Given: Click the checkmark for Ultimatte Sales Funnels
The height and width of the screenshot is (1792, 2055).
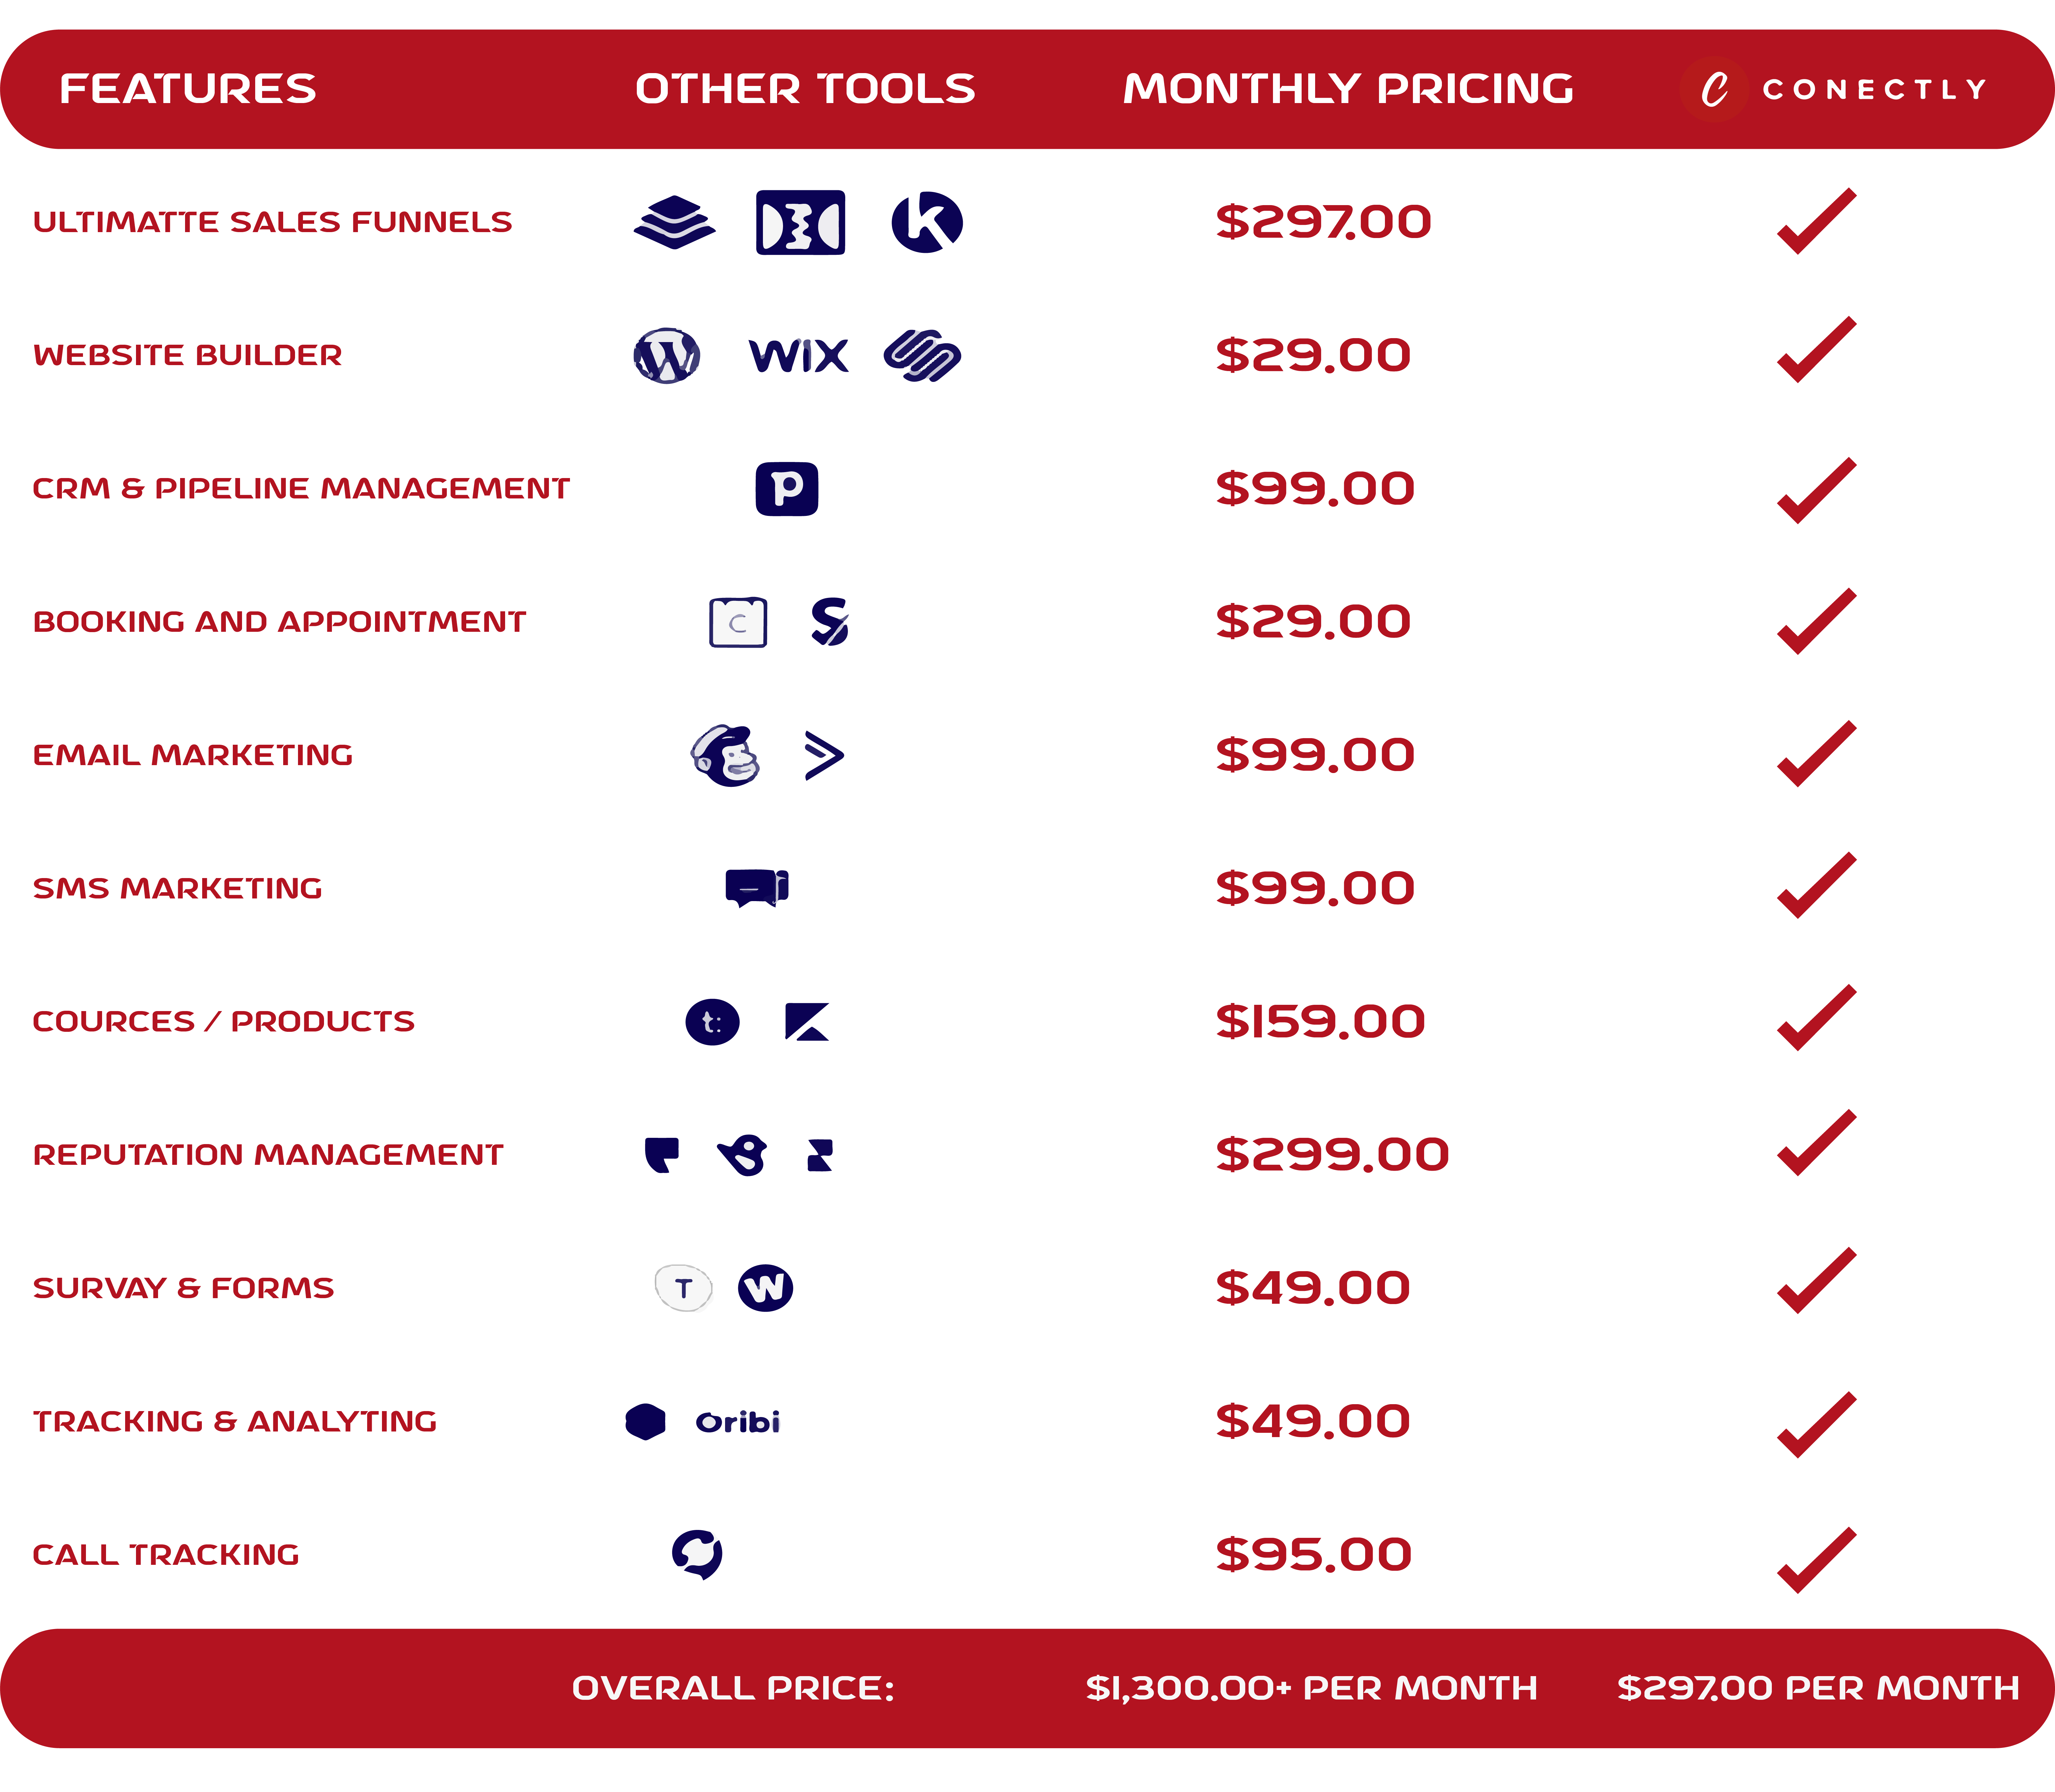Looking at the screenshot, I should 1816,221.
